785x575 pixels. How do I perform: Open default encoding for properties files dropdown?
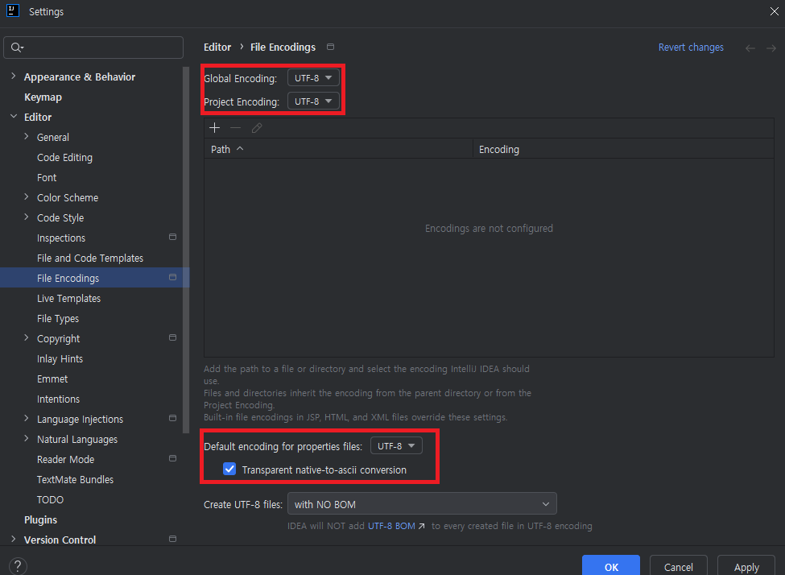point(396,446)
